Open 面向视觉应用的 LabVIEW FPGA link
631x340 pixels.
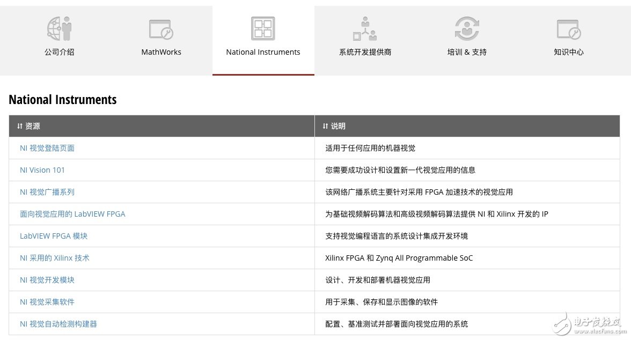(x=72, y=214)
